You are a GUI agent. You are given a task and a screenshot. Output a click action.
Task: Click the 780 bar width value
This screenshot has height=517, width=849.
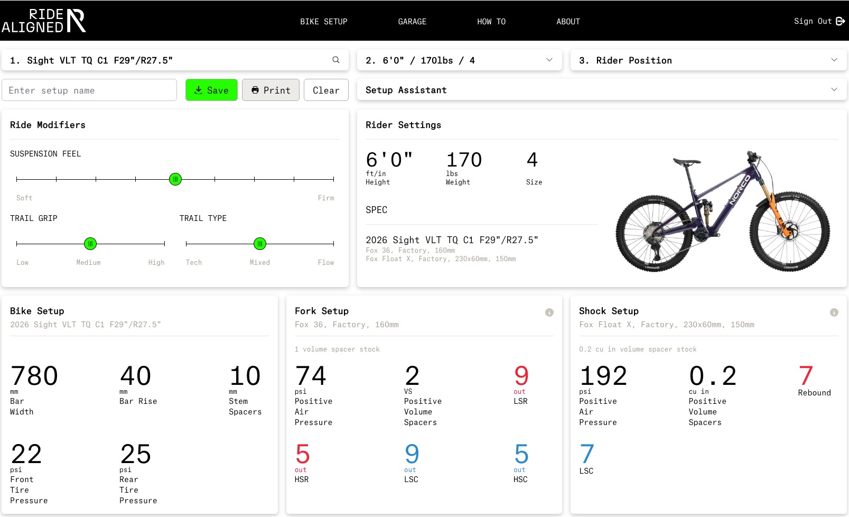(34, 376)
